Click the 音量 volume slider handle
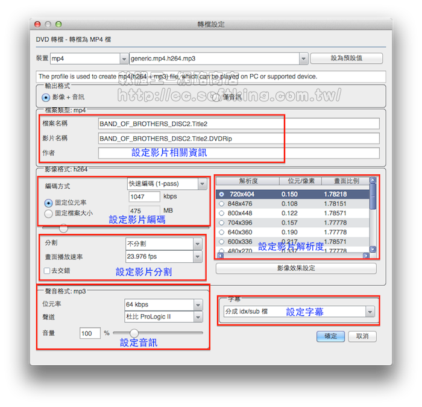Viewport: 422px width, 407px height. 134,333
